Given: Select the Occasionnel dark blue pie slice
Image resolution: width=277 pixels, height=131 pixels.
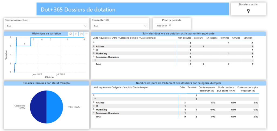Looking at the screenshot, I should pos(38,107).
